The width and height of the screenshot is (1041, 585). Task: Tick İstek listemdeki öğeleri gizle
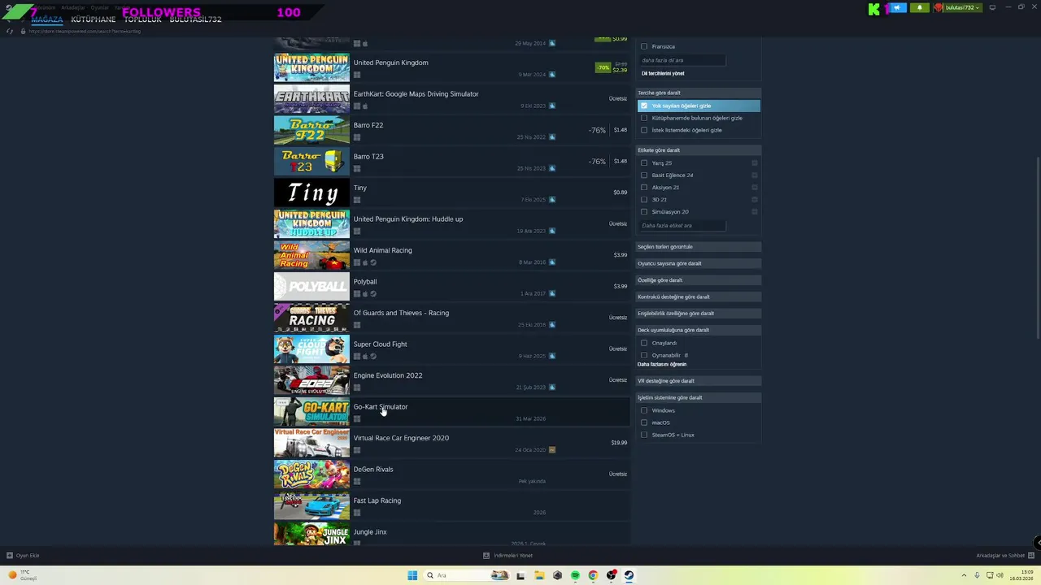[x=644, y=130]
